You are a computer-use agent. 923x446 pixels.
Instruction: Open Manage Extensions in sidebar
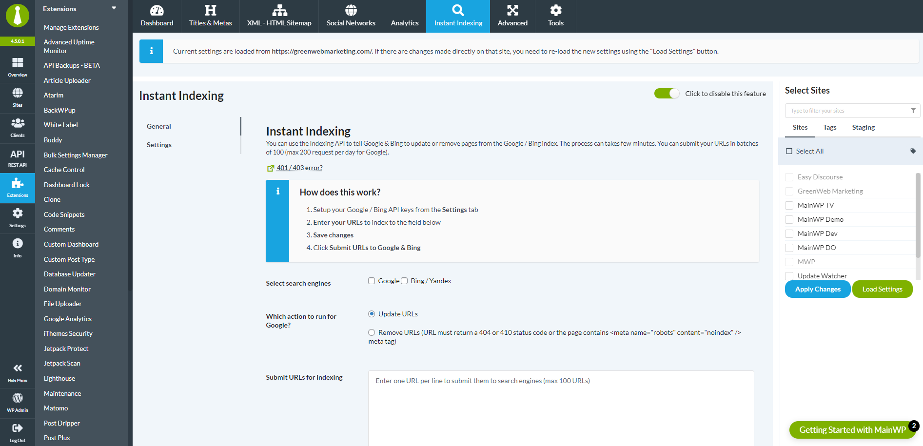pyautogui.click(x=71, y=27)
